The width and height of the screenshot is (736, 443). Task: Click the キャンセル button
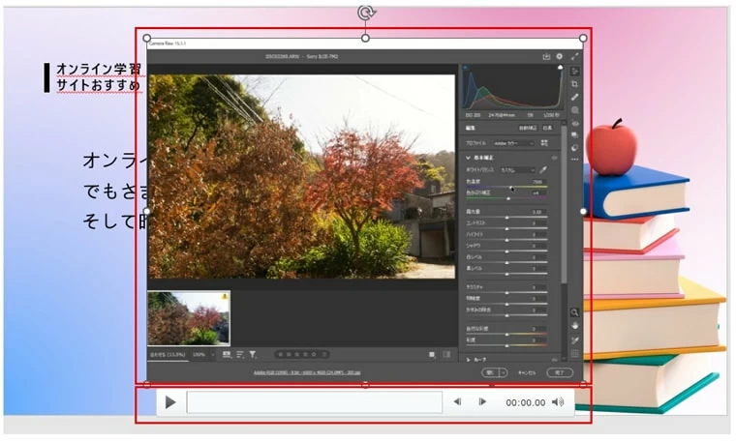point(526,371)
